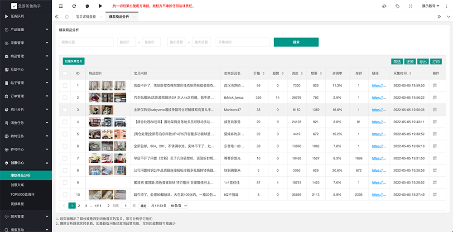Click the 打印 button
The image size is (453, 232).
click(x=436, y=62)
